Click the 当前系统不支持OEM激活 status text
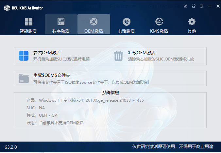221x153 pixels. click(x=61, y=123)
